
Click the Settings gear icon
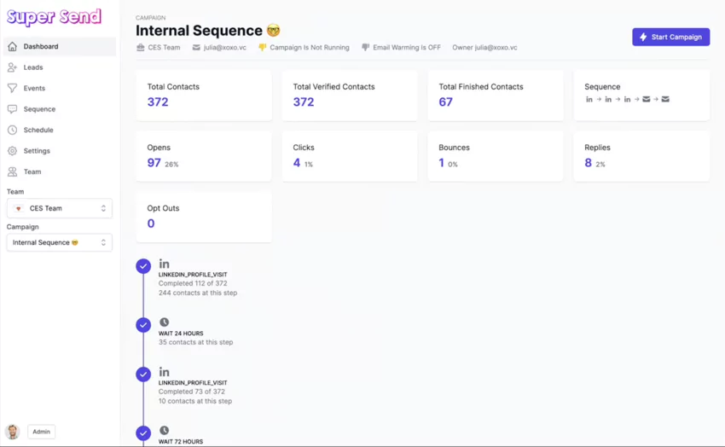13,151
